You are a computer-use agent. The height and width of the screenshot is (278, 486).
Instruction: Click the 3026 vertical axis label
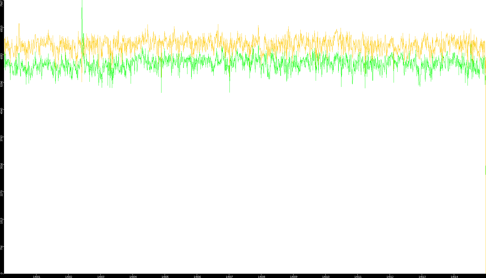click(2, 166)
